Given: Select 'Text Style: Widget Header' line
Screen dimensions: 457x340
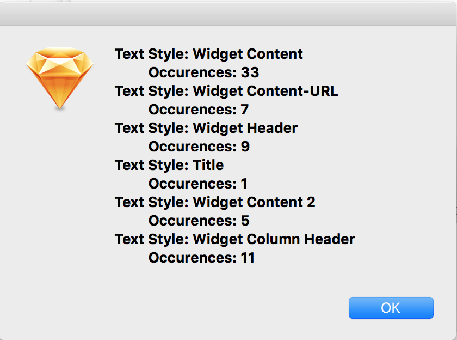Looking at the screenshot, I should pyautogui.click(x=206, y=128).
